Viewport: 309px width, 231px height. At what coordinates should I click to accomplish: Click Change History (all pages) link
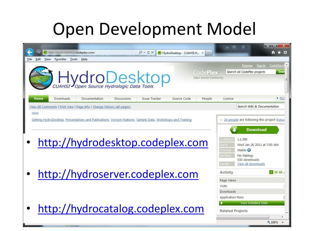point(112,107)
